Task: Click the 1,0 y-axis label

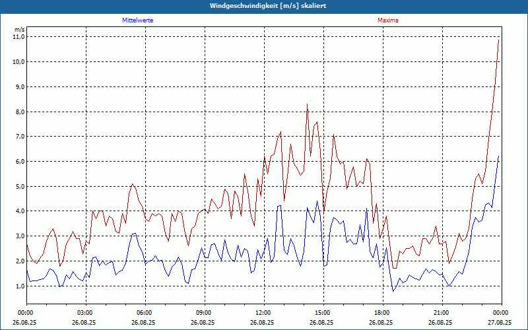Action: pos(20,286)
